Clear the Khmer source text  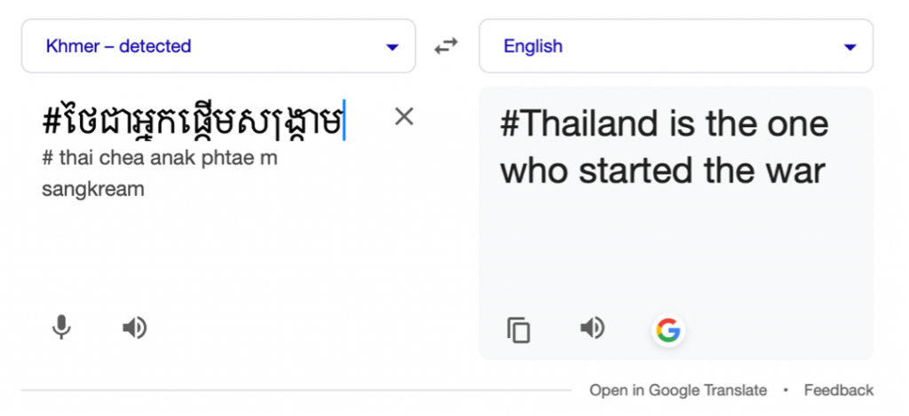coord(404,116)
